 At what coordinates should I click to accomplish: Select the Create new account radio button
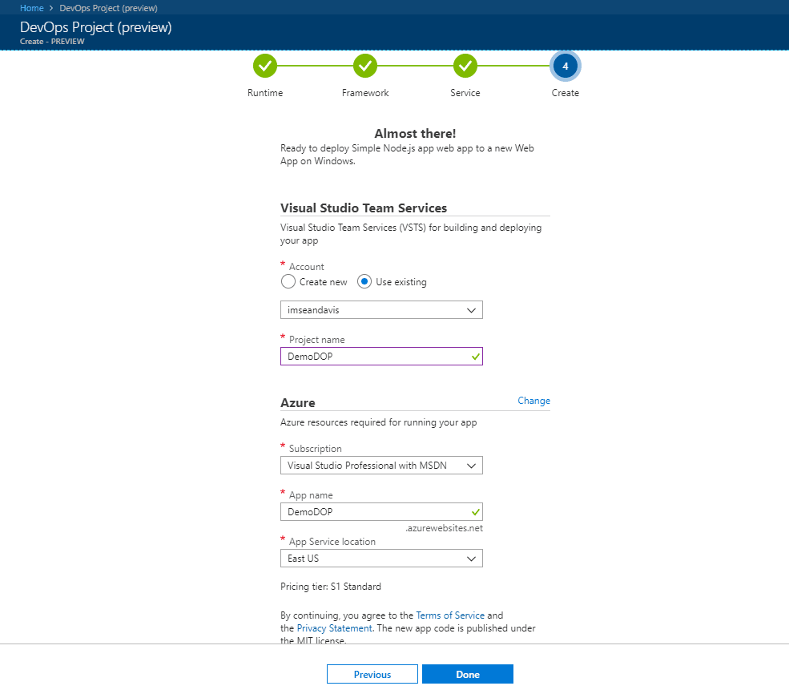click(x=288, y=281)
